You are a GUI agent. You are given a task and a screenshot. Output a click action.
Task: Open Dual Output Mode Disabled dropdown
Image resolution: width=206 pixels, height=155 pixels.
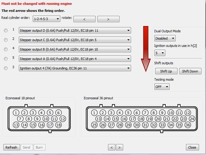[x=165, y=38]
